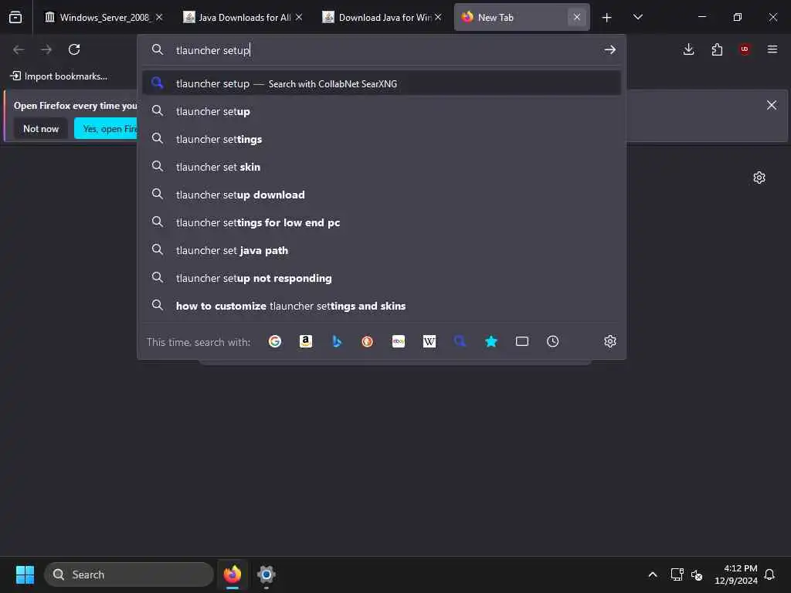Open the Extensions puzzle icon

pos(717,49)
